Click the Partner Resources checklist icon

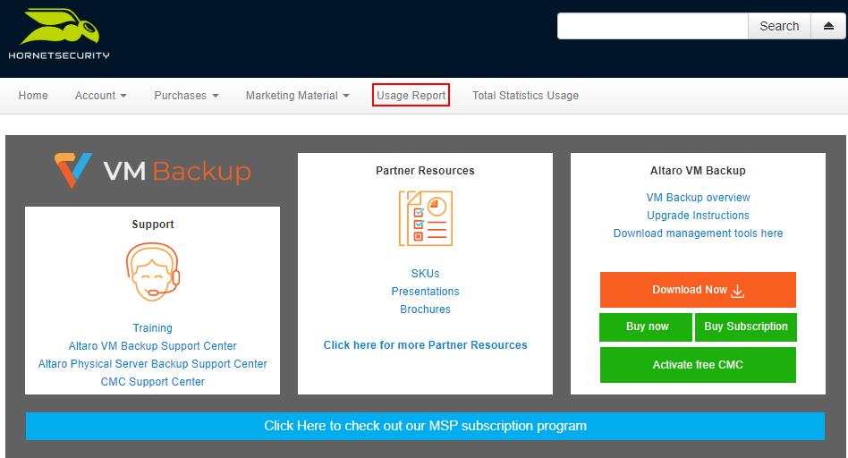[x=426, y=218]
